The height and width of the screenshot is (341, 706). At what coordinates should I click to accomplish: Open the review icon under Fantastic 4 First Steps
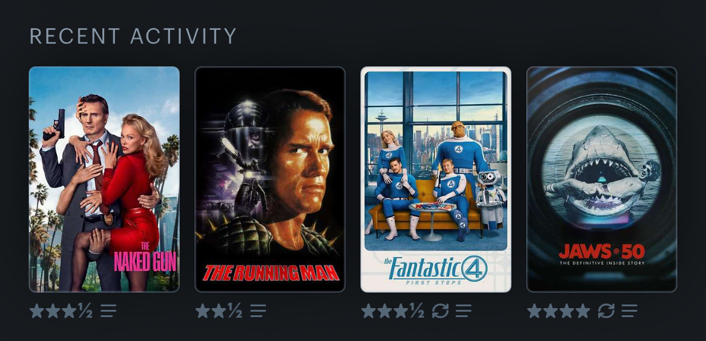pyautogui.click(x=463, y=310)
